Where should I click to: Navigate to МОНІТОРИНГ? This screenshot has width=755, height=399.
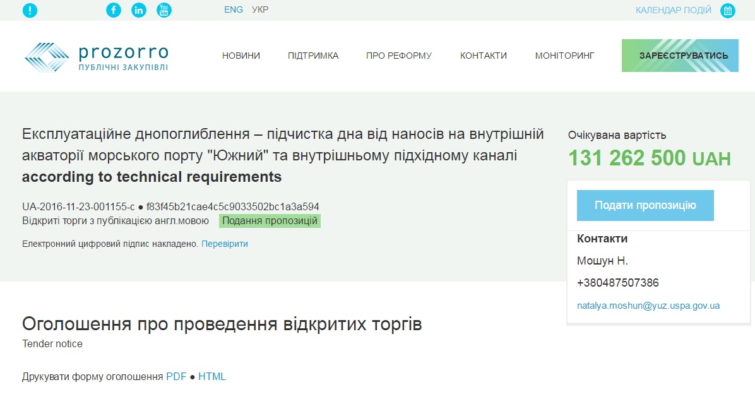(x=564, y=56)
